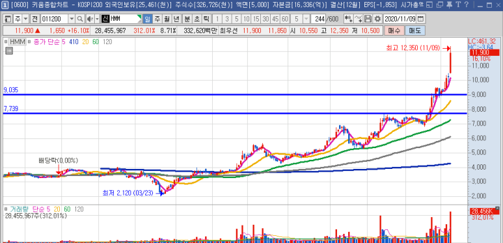Select second 초 chart period

197,19
